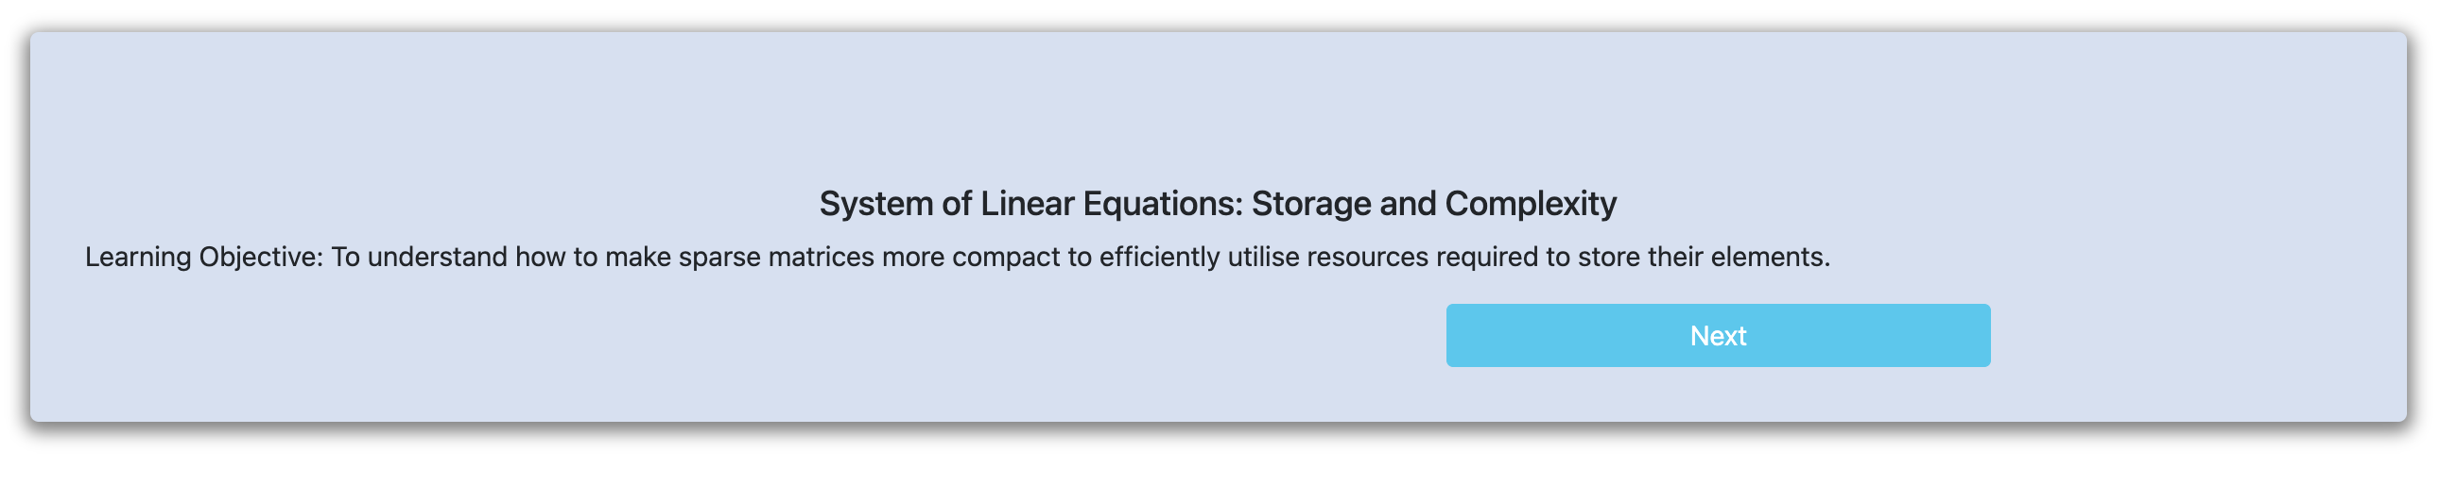The image size is (2458, 485).
Task: Click the word 'Linear' in the title
Action: [1027, 203]
